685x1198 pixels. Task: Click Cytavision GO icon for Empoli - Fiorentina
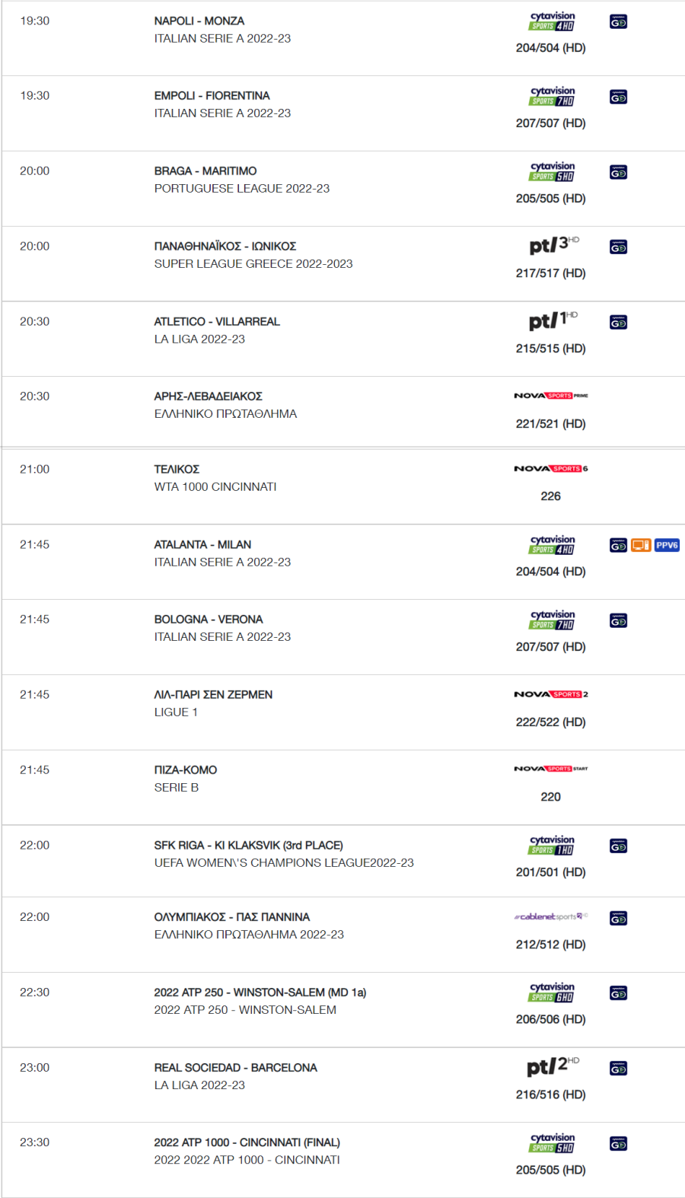click(618, 97)
